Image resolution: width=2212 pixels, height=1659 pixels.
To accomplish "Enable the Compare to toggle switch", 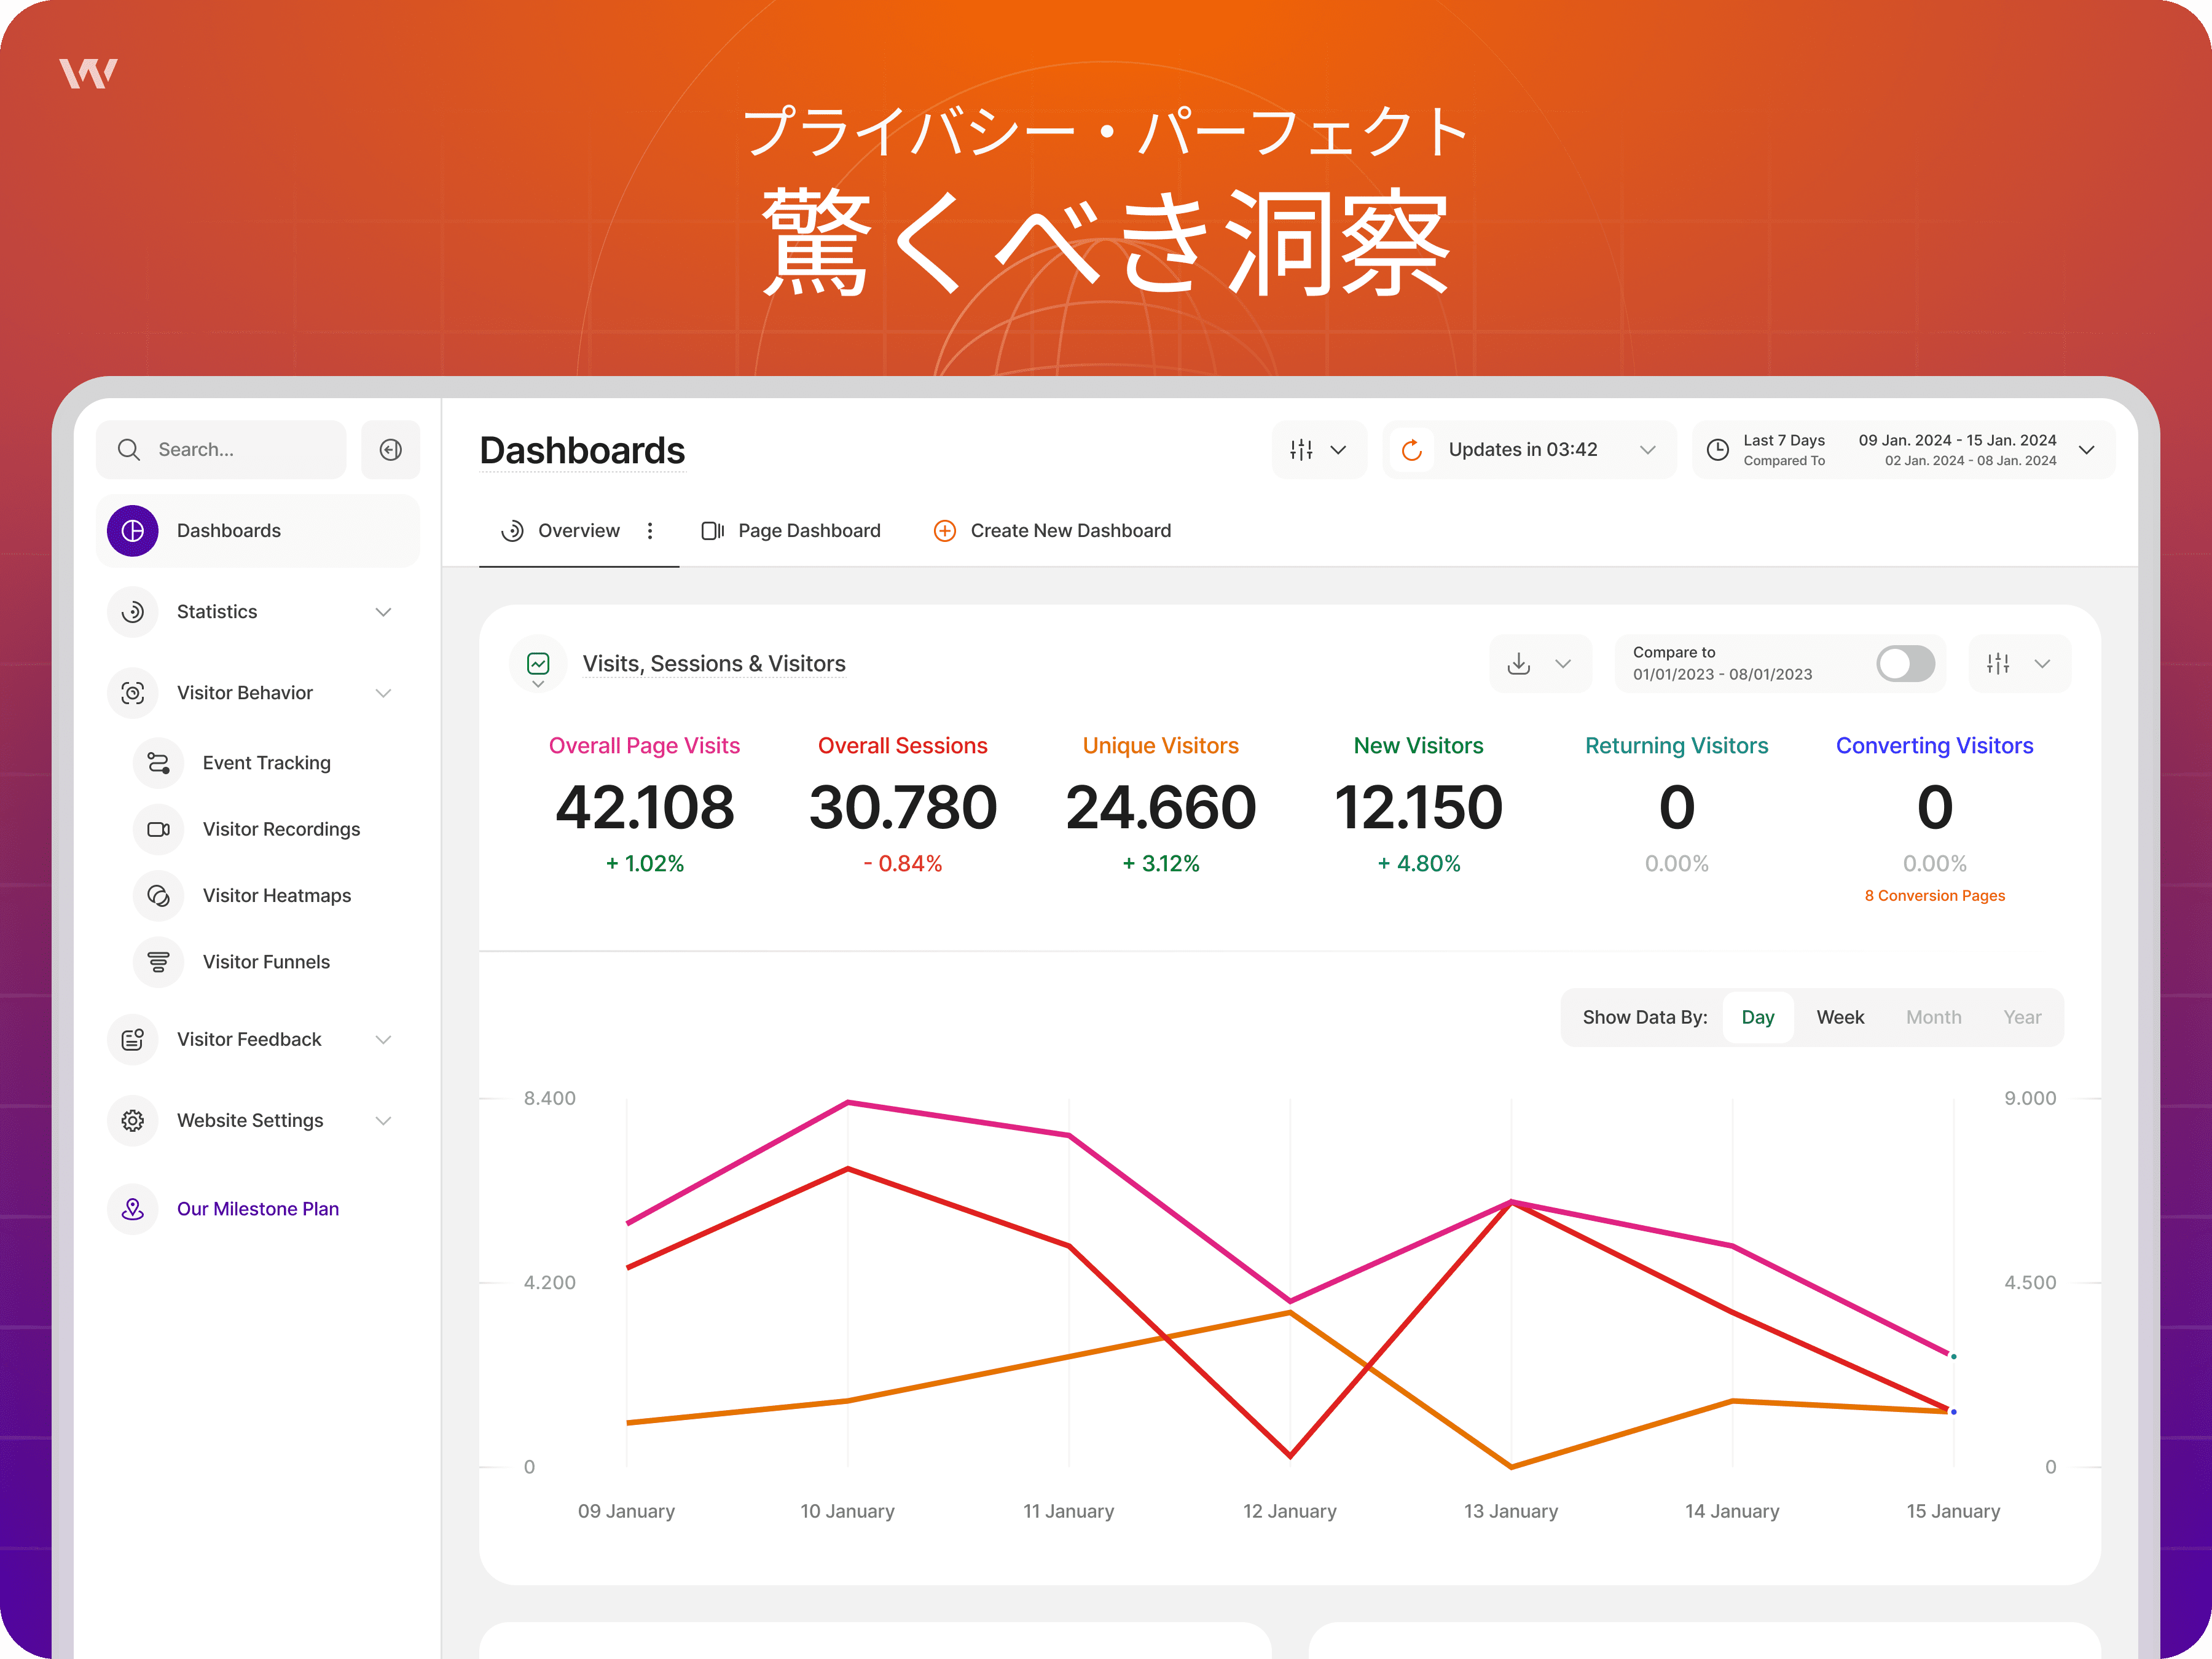I will (1906, 664).
